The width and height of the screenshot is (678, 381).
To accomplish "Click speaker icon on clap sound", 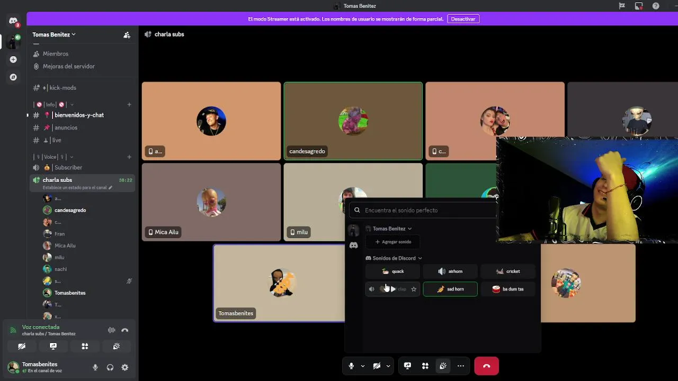I will click(x=371, y=289).
